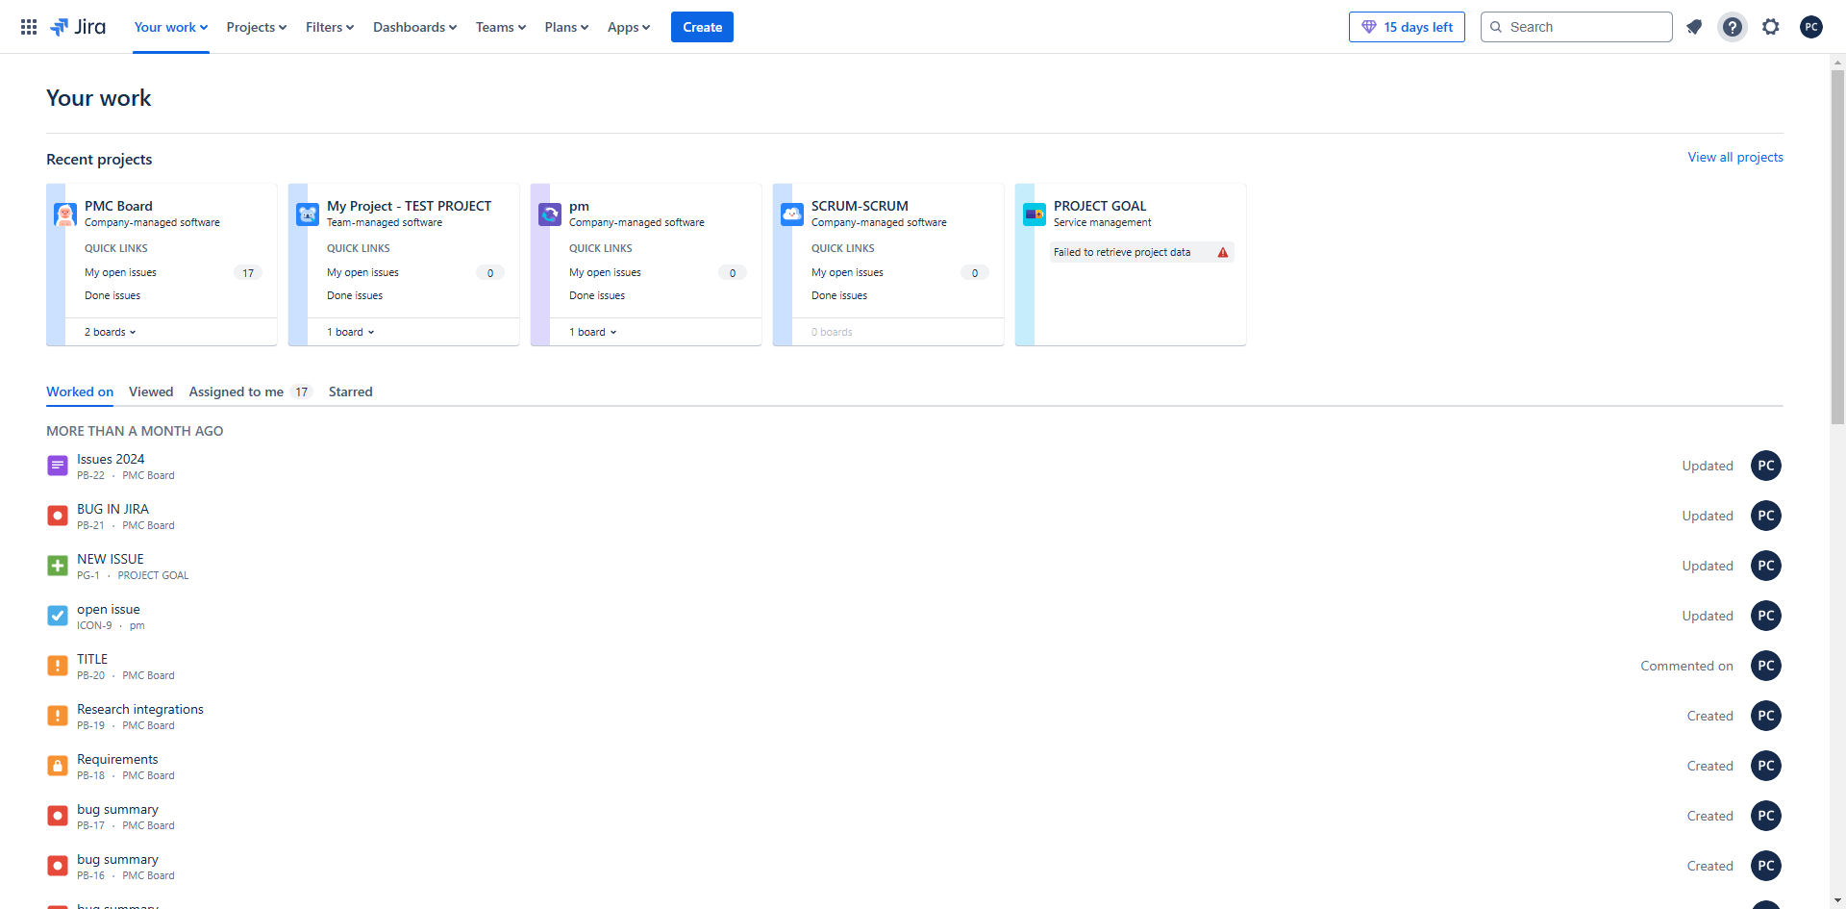The height and width of the screenshot is (909, 1846).
Task: Expand the Projects menu
Action: [257, 27]
